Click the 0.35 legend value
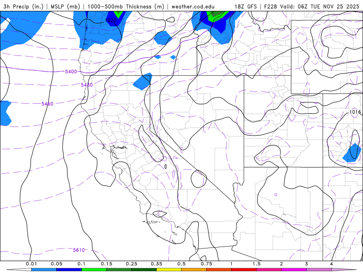 (x=157, y=264)
